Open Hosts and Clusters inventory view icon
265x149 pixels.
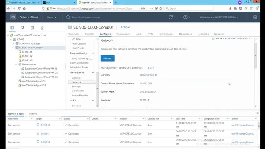(x=12, y=28)
